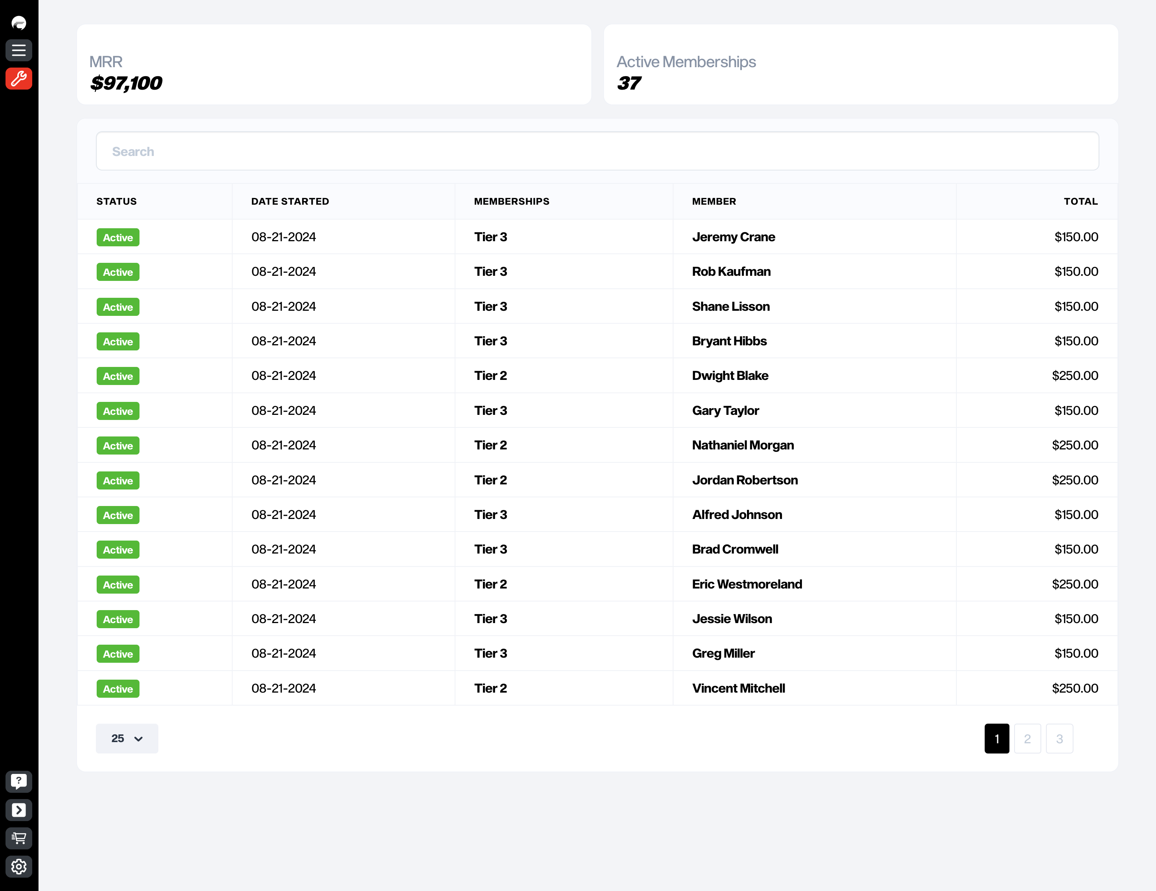Open member Dwight Blake

click(730, 376)
